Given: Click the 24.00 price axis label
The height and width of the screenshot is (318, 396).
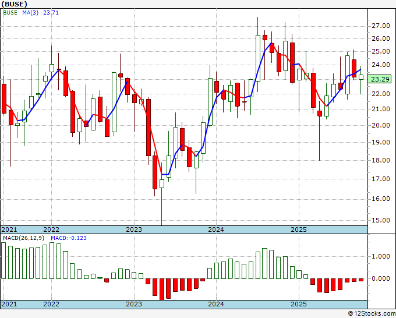Looking at the screenshot, I should [381, 65].
